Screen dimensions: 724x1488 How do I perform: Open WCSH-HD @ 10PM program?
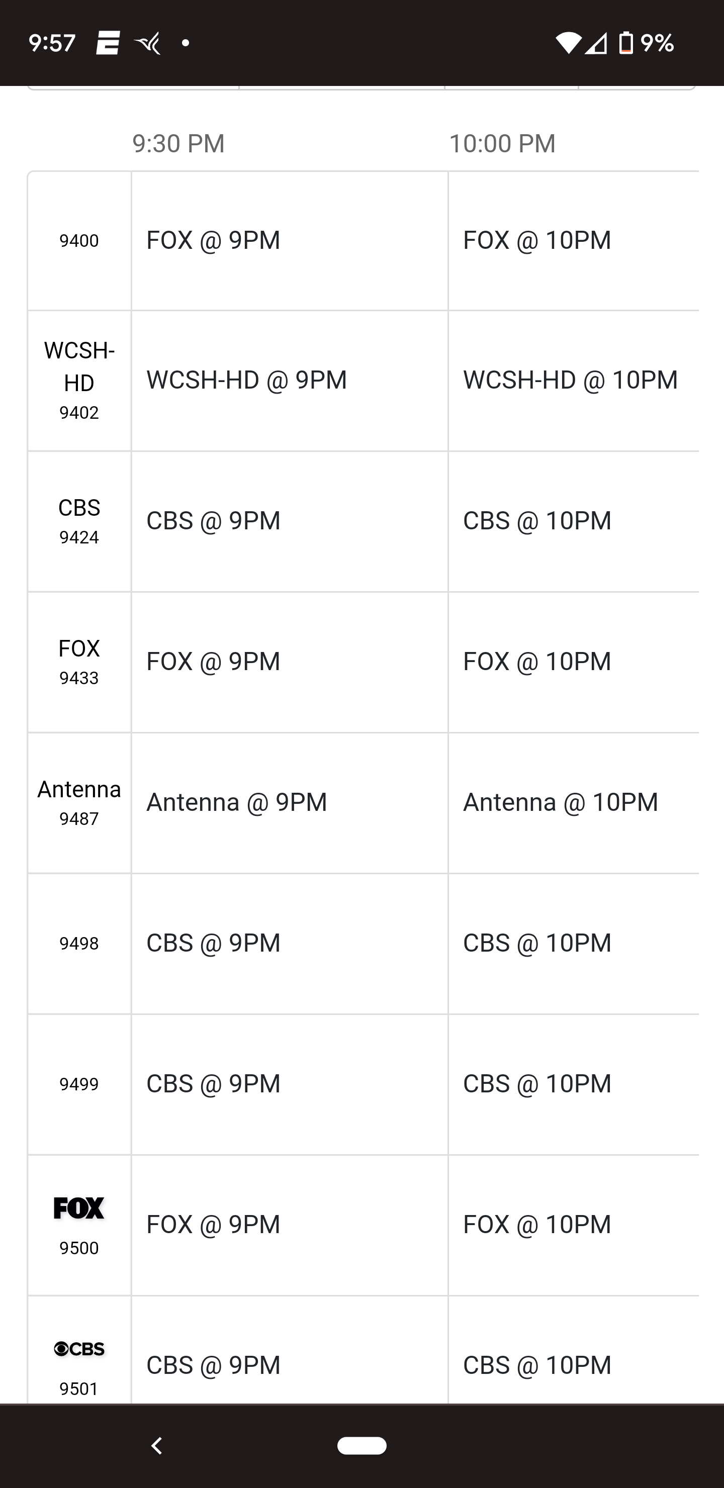(573, 380)
